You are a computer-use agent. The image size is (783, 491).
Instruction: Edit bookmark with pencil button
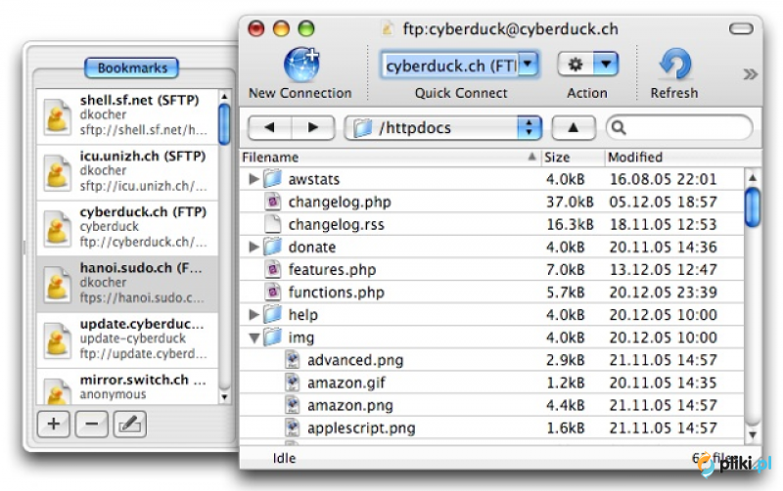[x=130, y=424]
